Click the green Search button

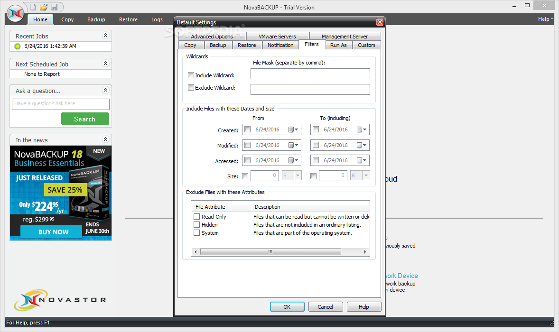(85, 119)
